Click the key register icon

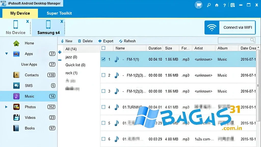pos(209,5)
